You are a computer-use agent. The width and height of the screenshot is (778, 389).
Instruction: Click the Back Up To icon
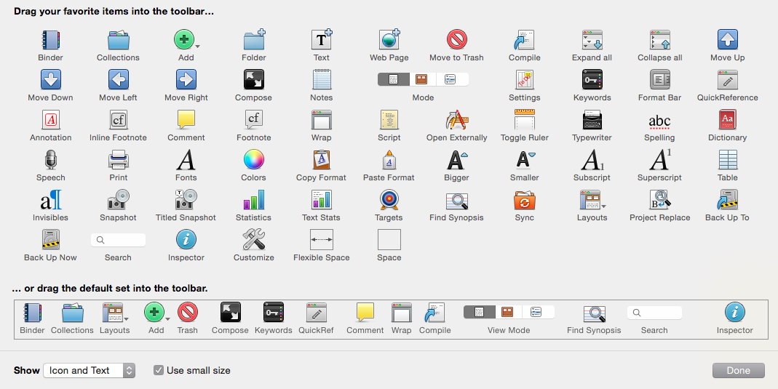(727, 200)
